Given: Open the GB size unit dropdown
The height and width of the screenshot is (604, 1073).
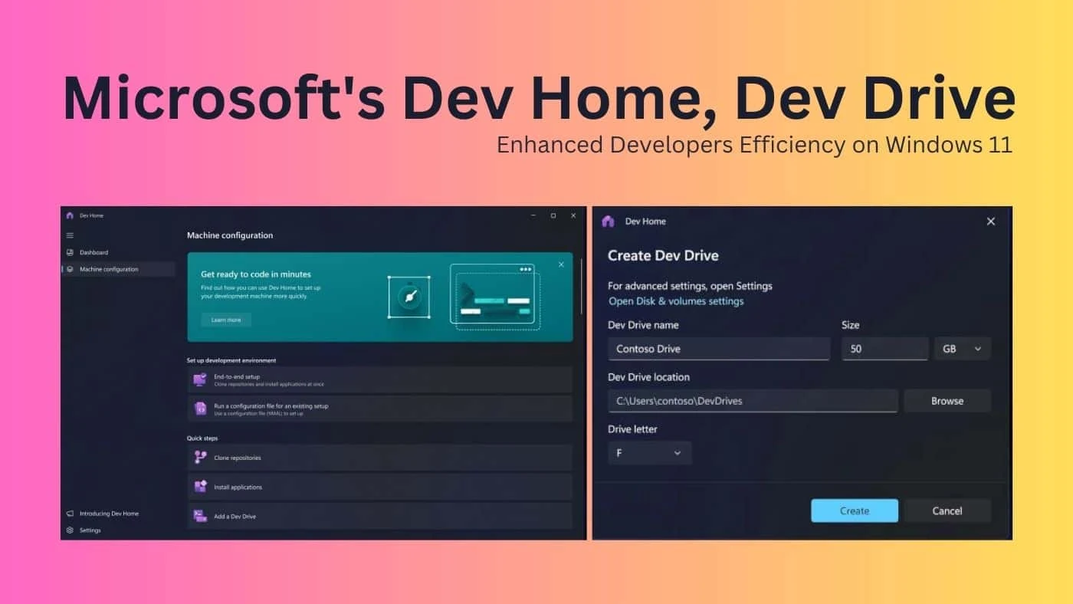Looking at the screenshot, I should (x=962, y=349).
